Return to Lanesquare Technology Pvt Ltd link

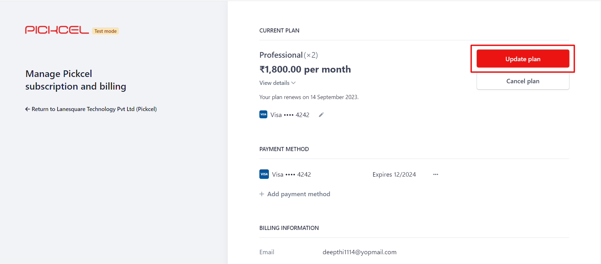click(x=91, y=109)
